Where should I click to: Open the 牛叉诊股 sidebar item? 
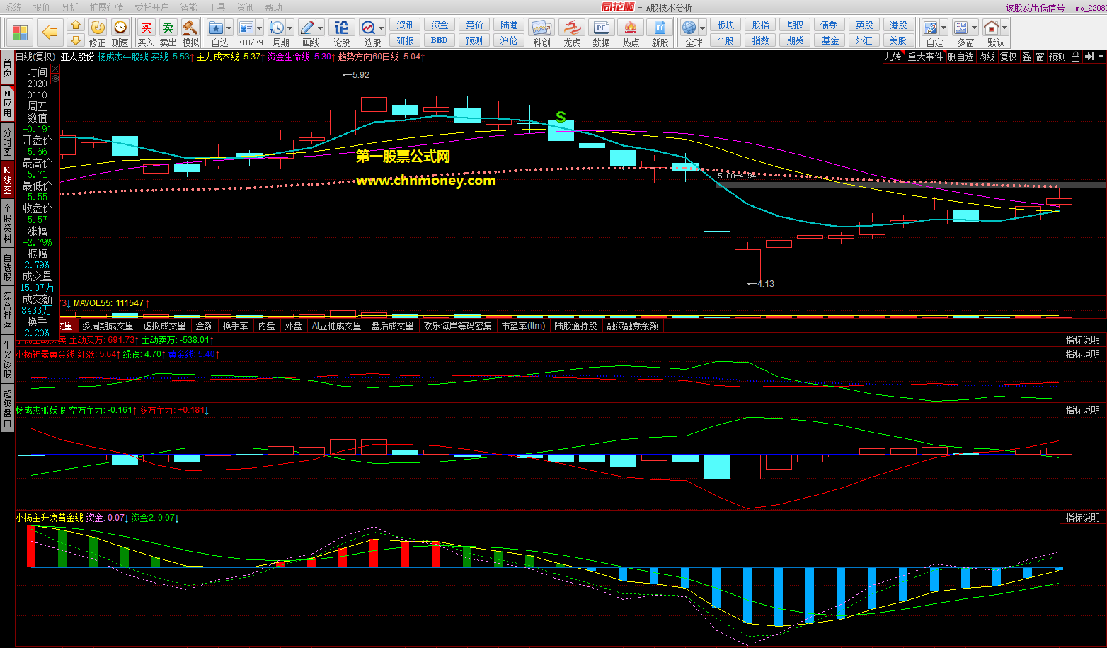pos(7,359)
